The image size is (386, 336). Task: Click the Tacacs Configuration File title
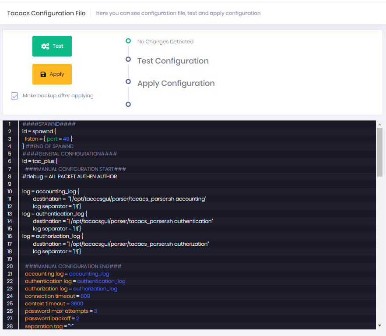pyautogui.click(x=46, y=13)
